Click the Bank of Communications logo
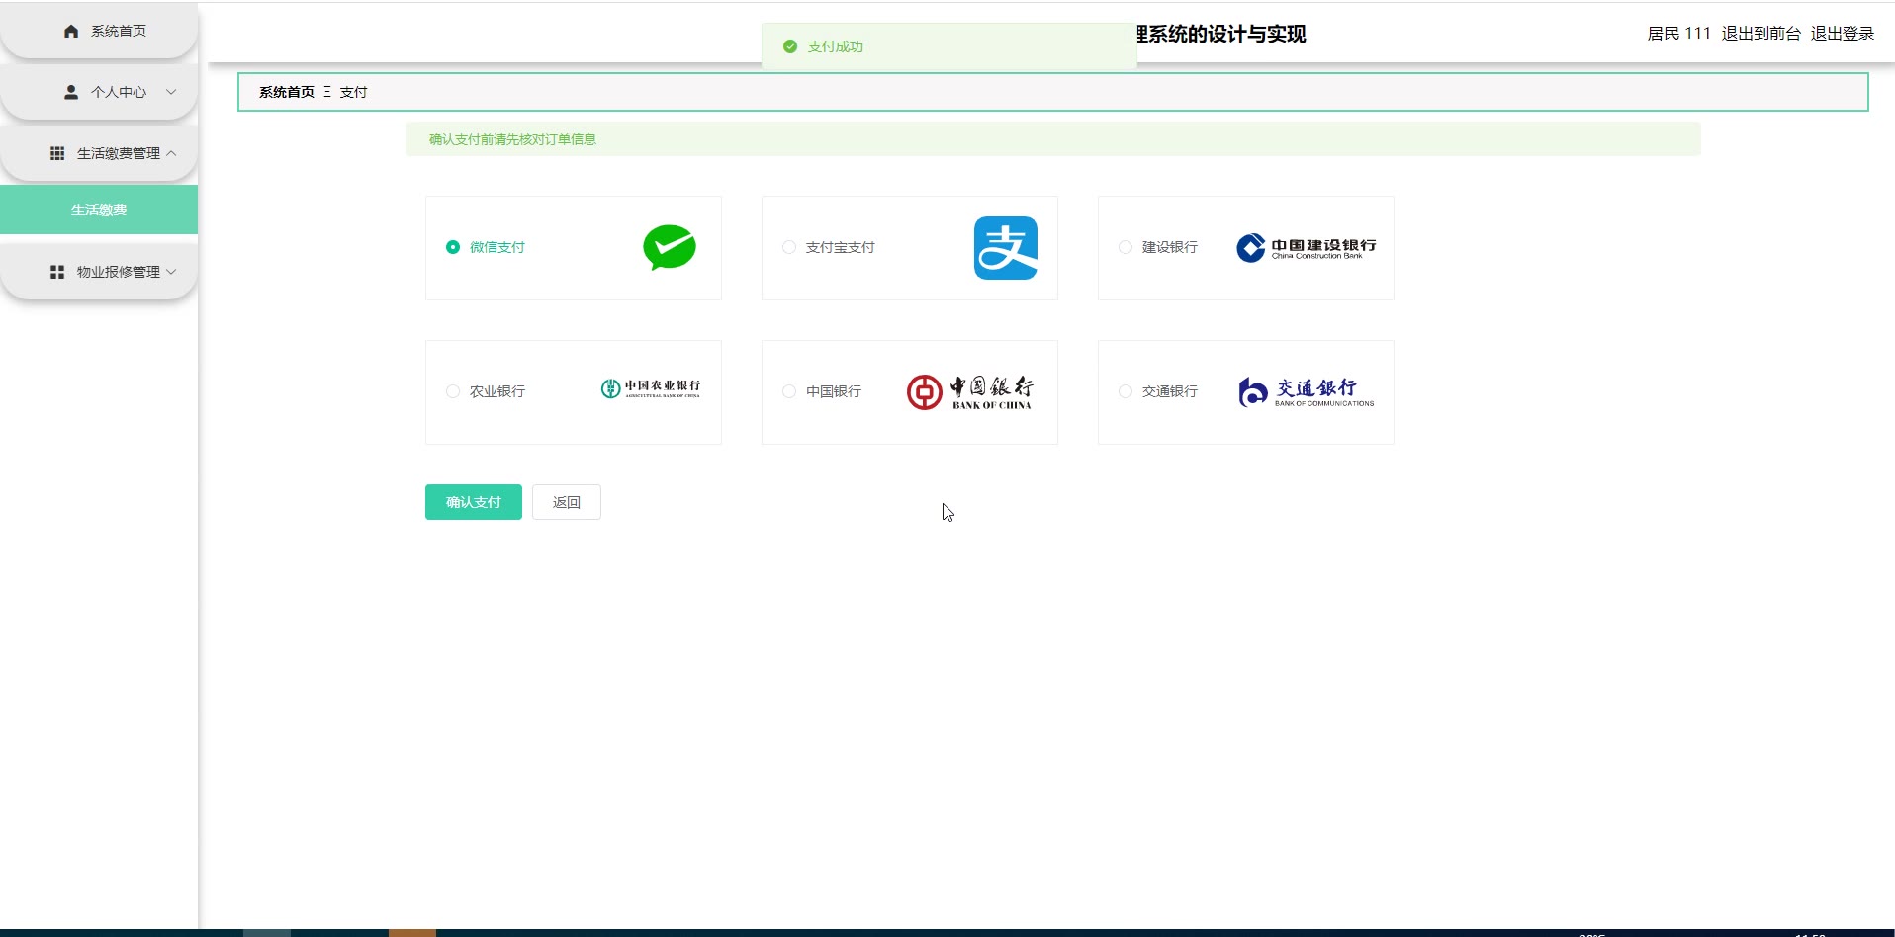The image size is (1895, 937). click(1307, 392)
